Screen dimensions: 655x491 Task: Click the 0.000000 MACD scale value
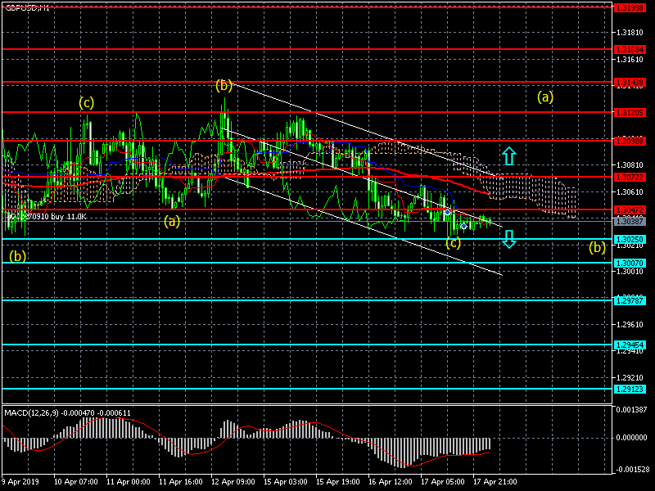pos(631,438)
